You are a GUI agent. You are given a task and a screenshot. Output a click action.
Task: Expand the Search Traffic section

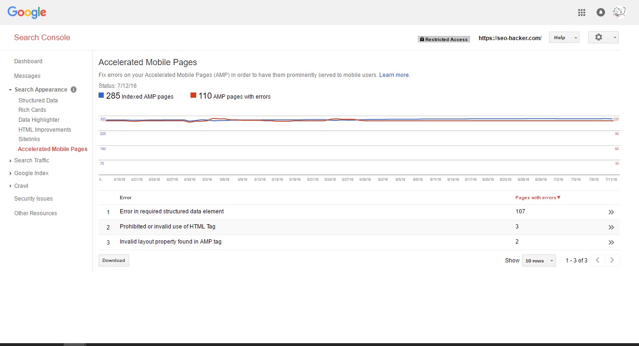(x=32, y=160)
